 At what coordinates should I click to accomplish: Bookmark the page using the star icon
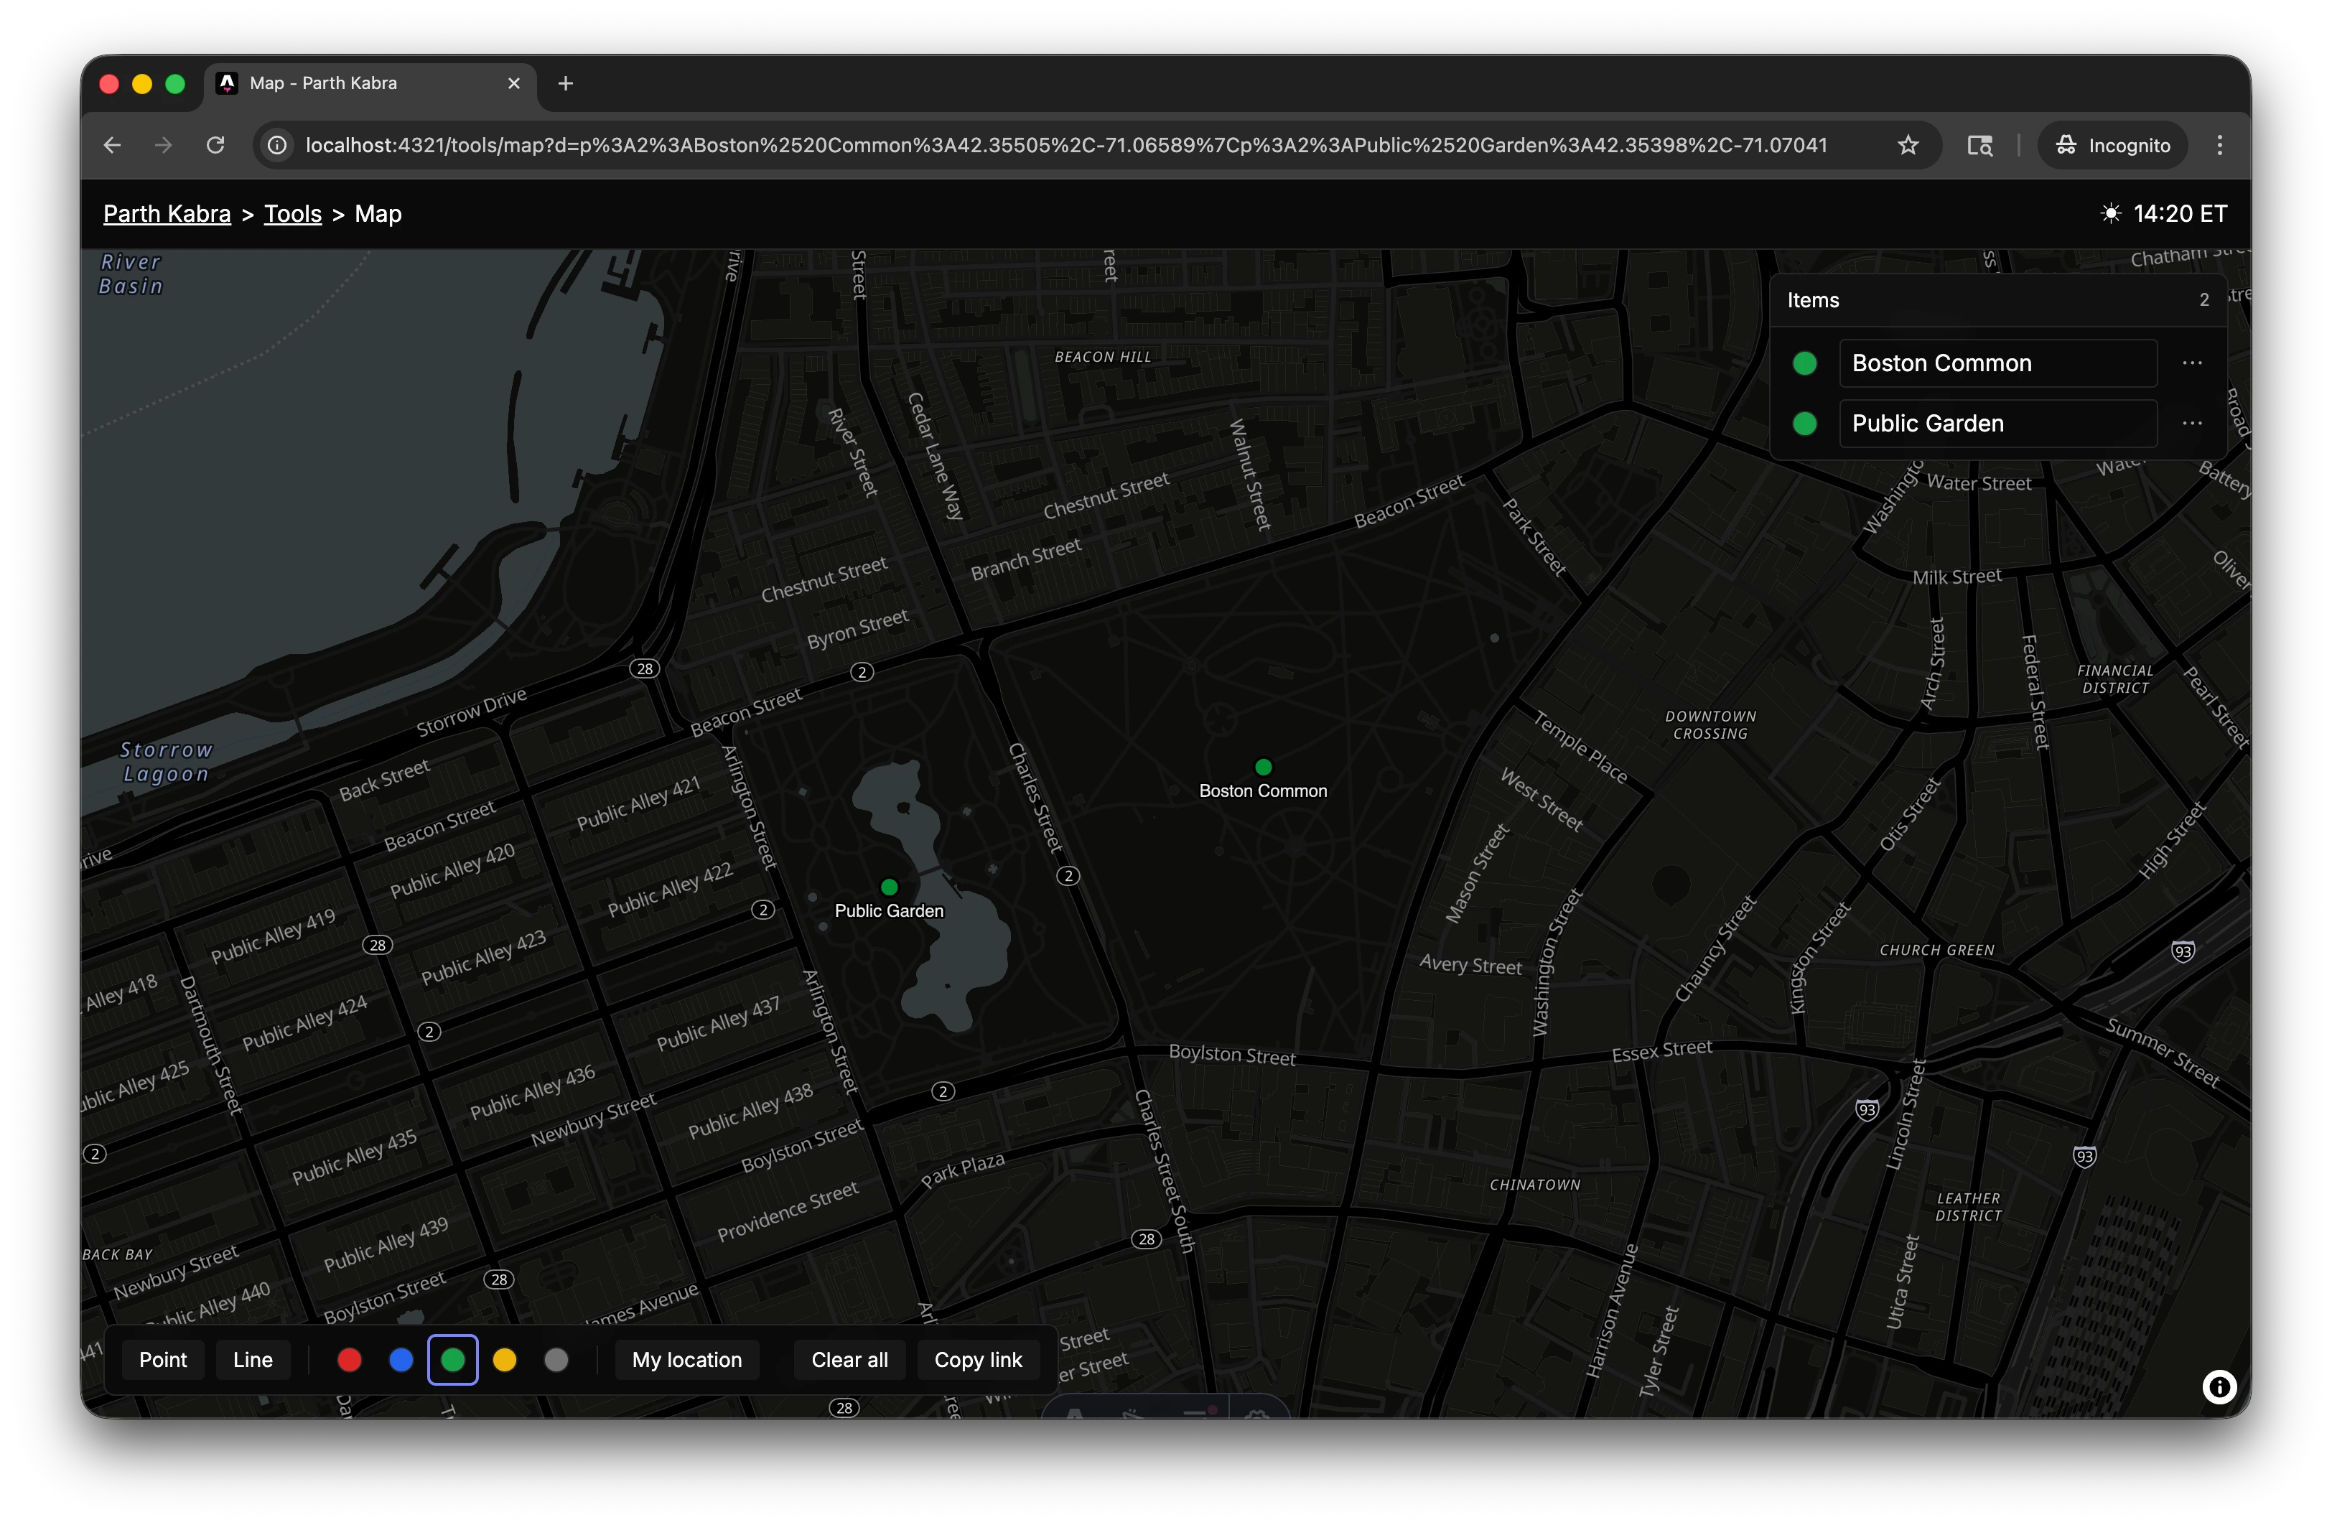coord(1908,144)
